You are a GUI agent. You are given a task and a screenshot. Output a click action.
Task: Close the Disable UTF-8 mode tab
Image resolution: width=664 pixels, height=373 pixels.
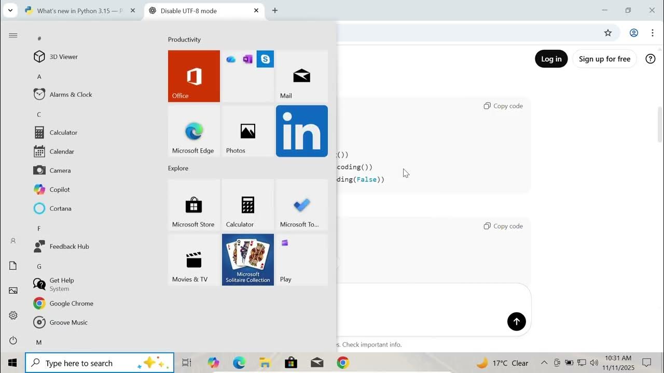click(x=256, y=10)
